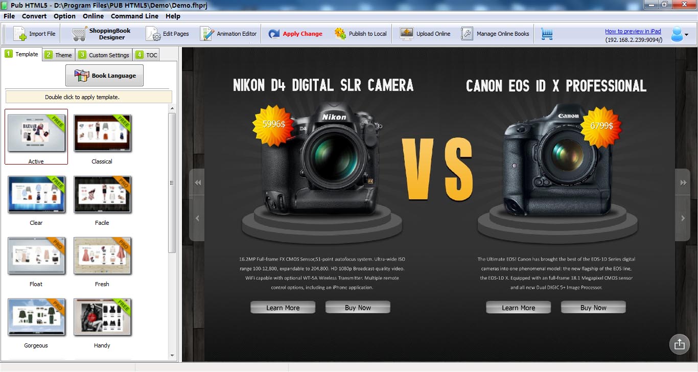698x372 pixels.
Task: Open the Online menu
Action: (93, 16)
